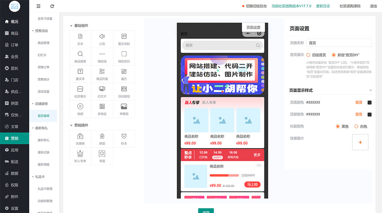The width and height of the screenshot is (382, 213).
Task: Click the 页面设置 button on preview
Action: (x=253, y=27)
